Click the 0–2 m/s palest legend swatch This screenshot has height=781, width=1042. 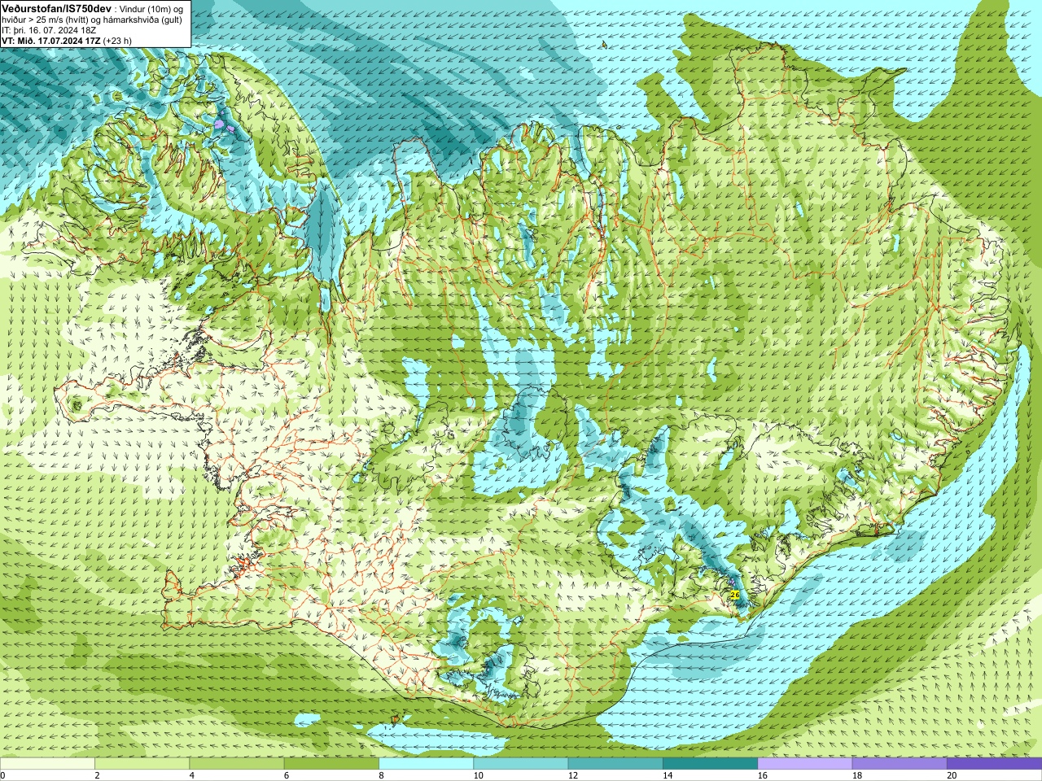click(47, 764)
